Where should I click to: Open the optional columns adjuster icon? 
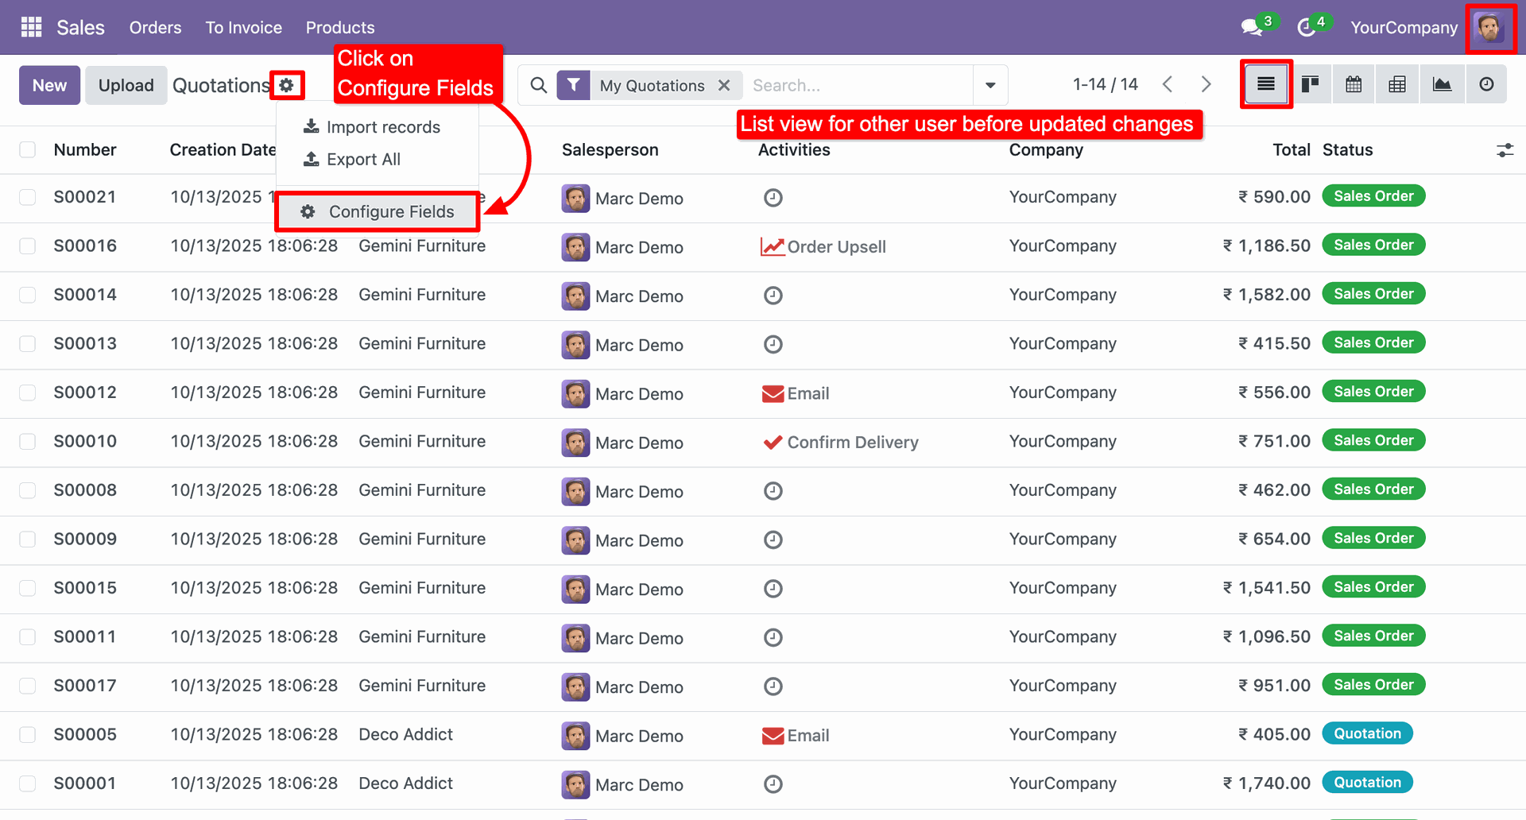click(1505, 150)
